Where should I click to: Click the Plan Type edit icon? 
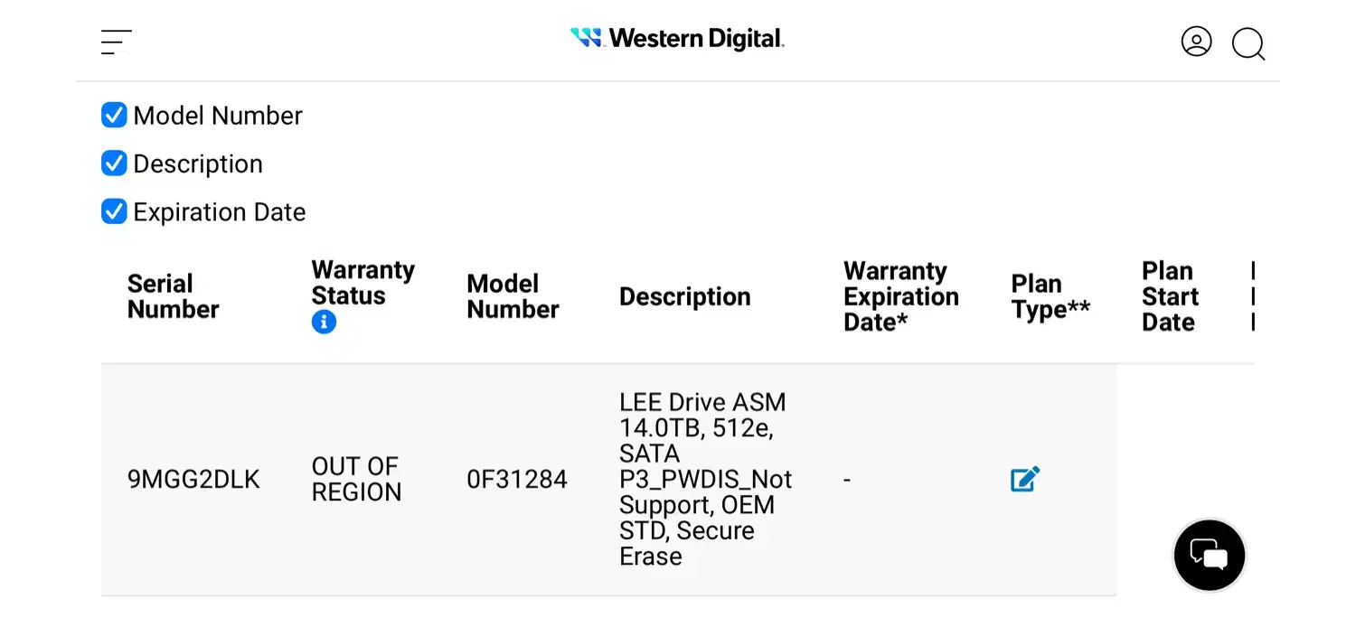[1025, 479]
